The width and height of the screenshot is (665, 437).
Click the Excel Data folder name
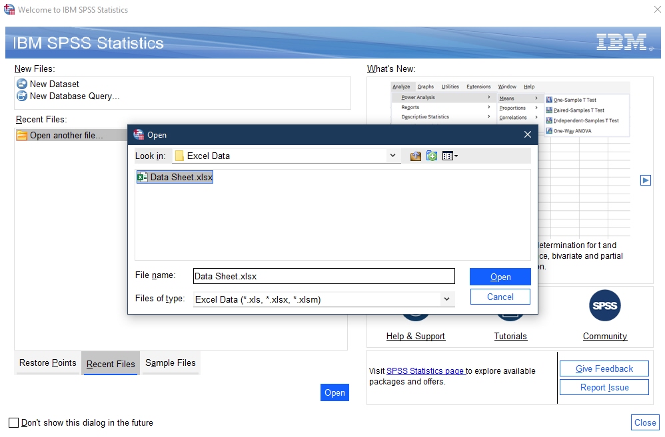(209, 156)
